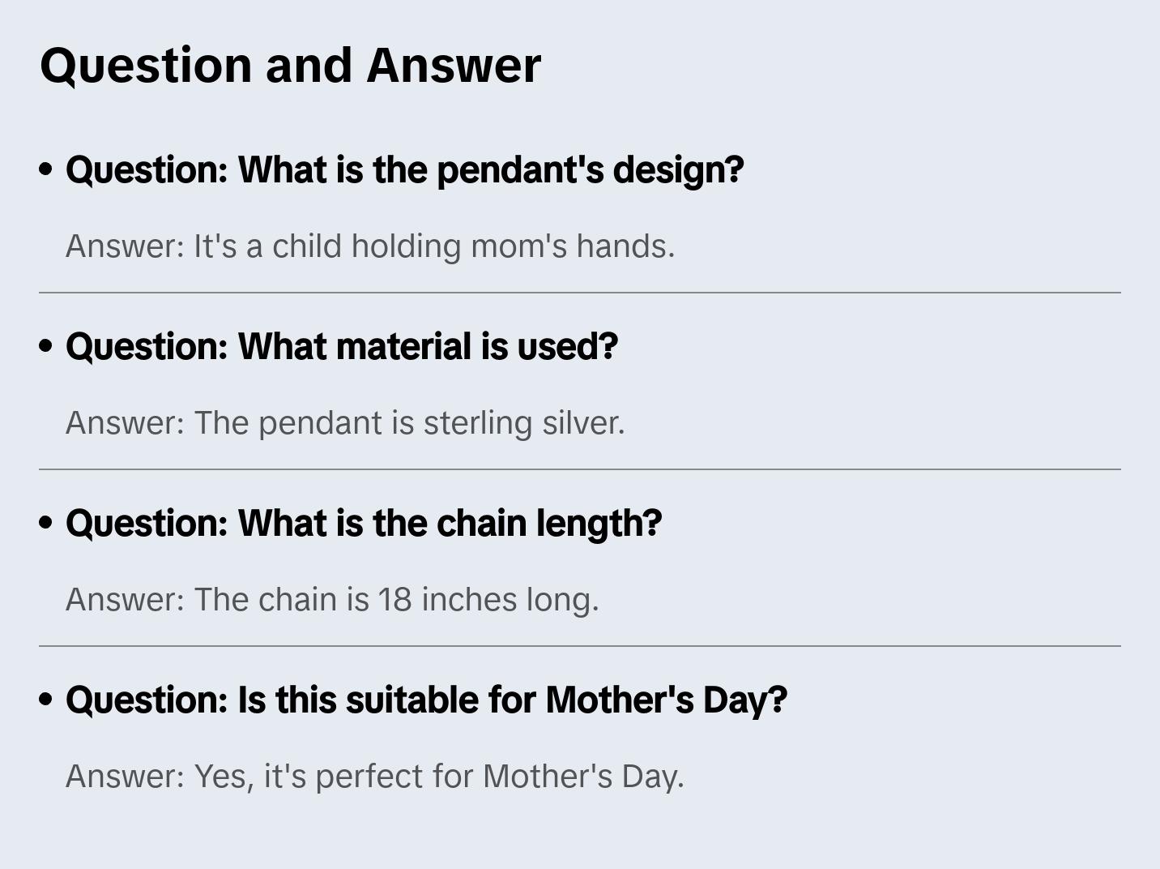Image resolution: width=1160 pixels, height=869 pixels.
Task: Select the sterling silver answer text
Action: point(344,423)
